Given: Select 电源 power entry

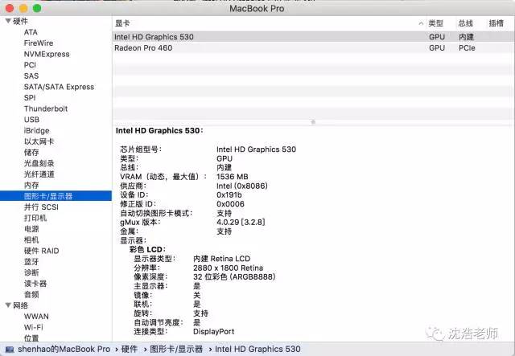Looking at the screenshot, I should 31,229.
